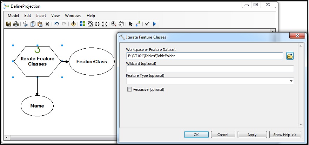Click the Cut scissors icon
The height and width of the screenshot is (145, 309).
pos(25,24)
